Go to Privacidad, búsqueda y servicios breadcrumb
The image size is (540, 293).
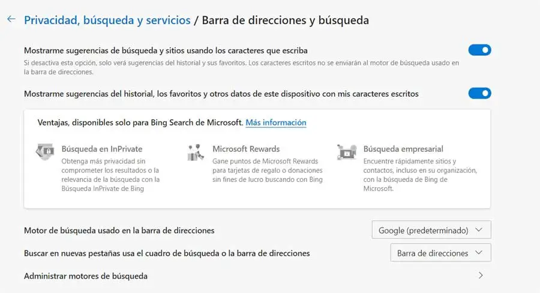[107, 20]
